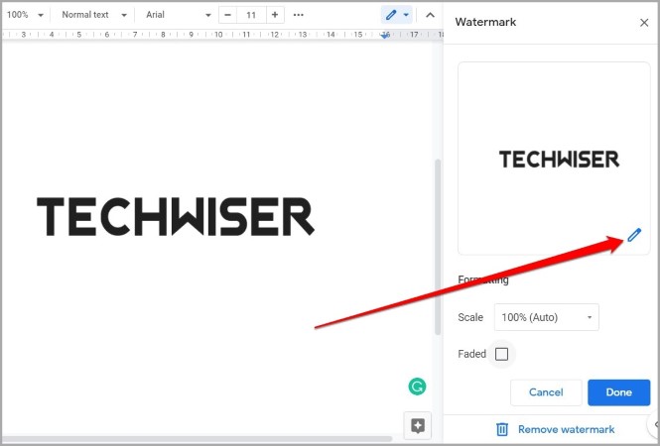Viewport: 660px width, 446px height.
Task: Click the TECHWISER watermark in the document
Action: [x=176, y=216]
